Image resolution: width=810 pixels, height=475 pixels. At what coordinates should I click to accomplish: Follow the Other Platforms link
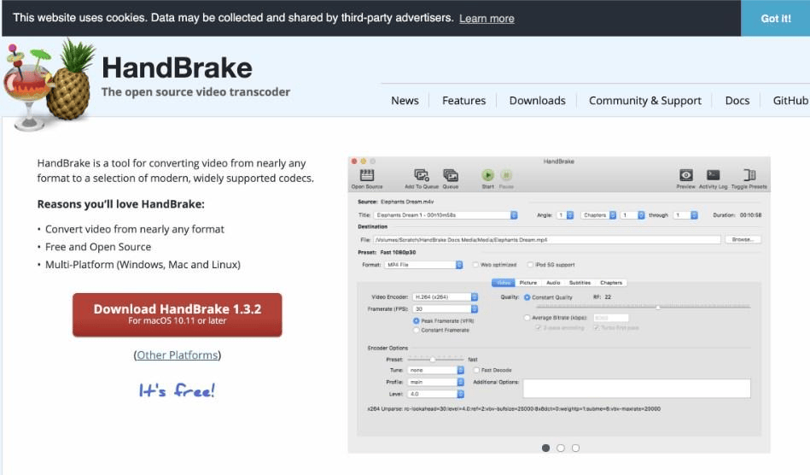click(178, 355)
